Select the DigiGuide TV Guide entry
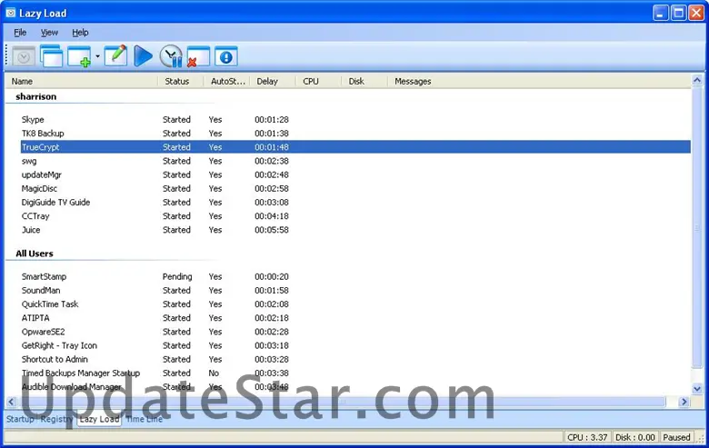Viewport: 709px width, 448px height. 55,202
